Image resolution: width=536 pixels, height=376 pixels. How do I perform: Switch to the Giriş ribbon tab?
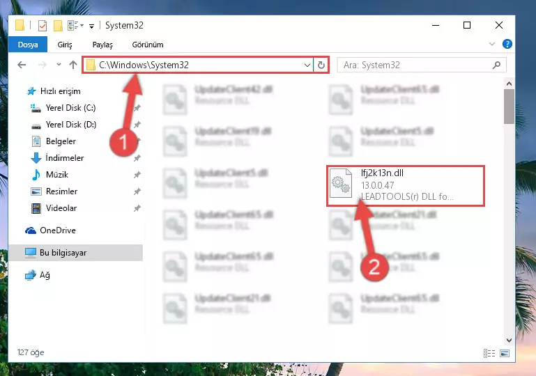click(x=65, y=45)
